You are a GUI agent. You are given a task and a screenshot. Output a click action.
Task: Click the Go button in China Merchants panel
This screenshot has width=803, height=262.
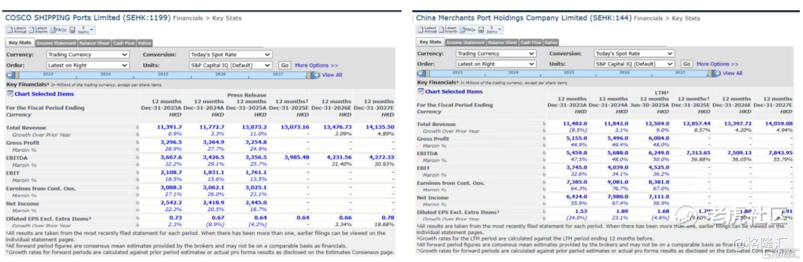[687, 64]
